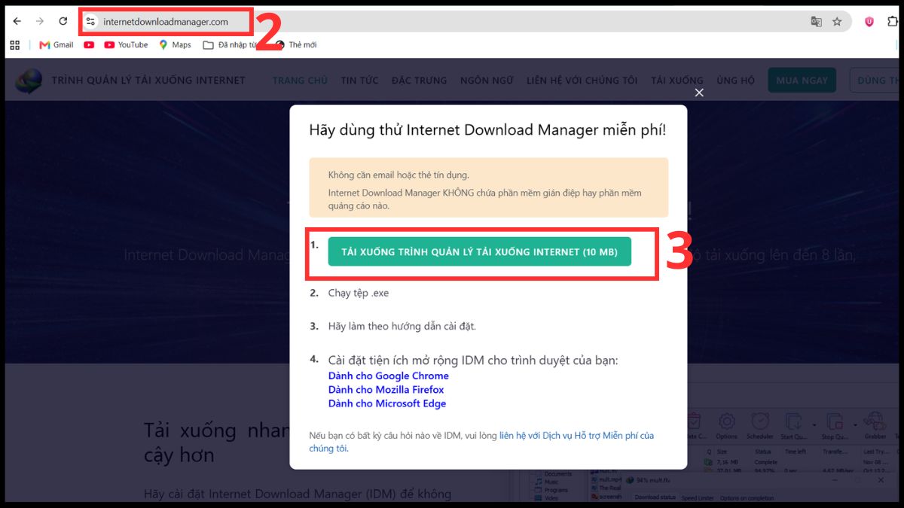Open the 'Đã nhập từ' bookmarks folder
Screen dimensions: 904x508
(x=230, y=45)
